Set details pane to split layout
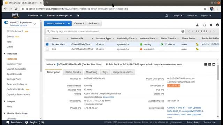This screenshot has height=125, width=223. [x=209, y=64]
